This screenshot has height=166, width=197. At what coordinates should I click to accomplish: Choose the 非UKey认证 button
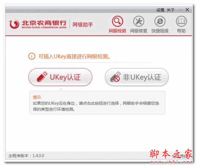[x=137, y=77]
